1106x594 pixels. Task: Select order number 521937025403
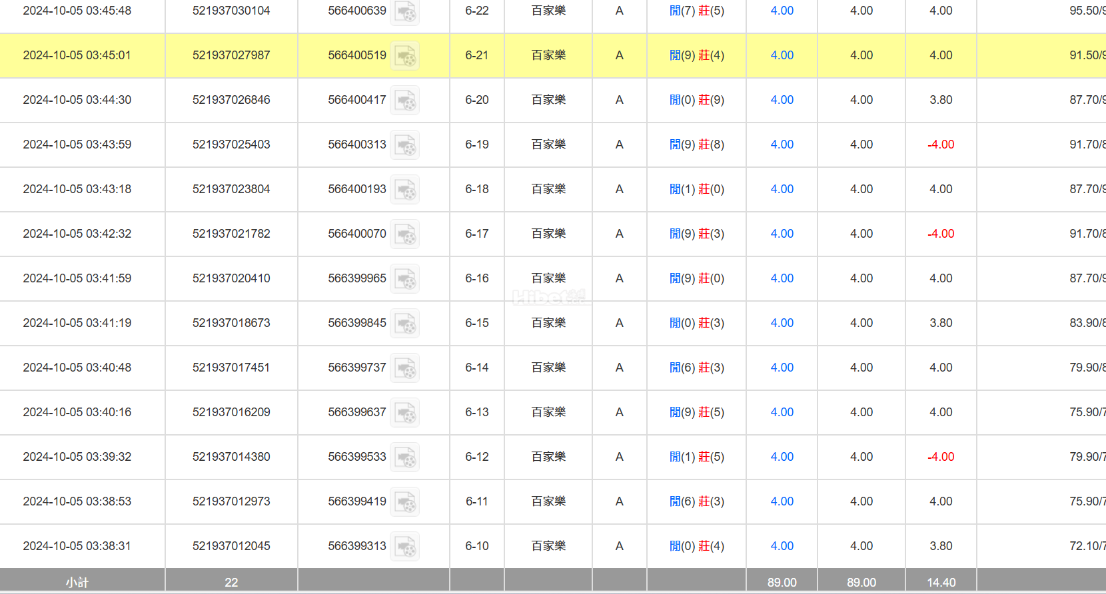(x=231, y=145)
